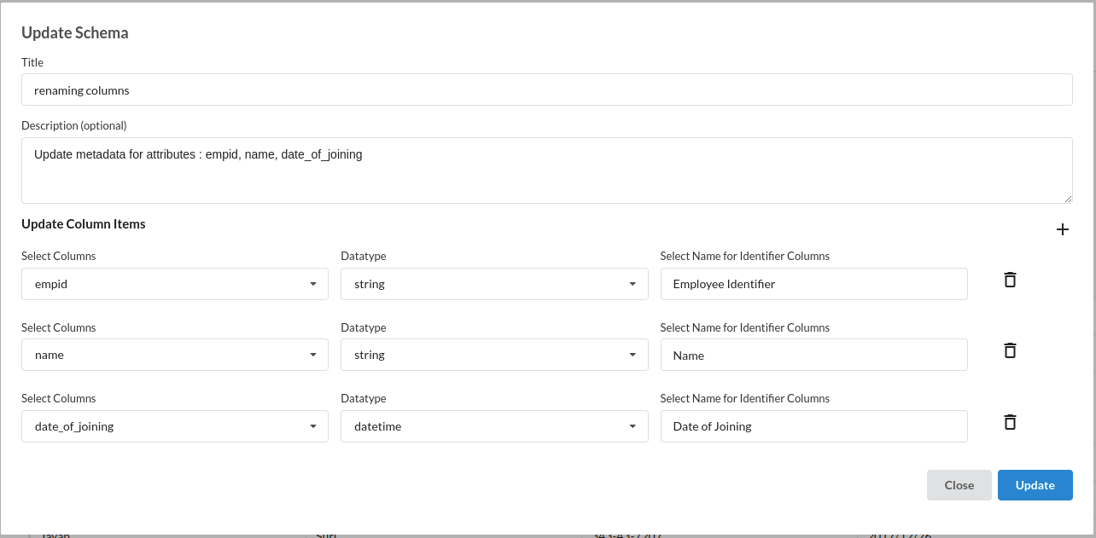
Task: Click the 'Update Schema' heading
Action: click(75, 33)
